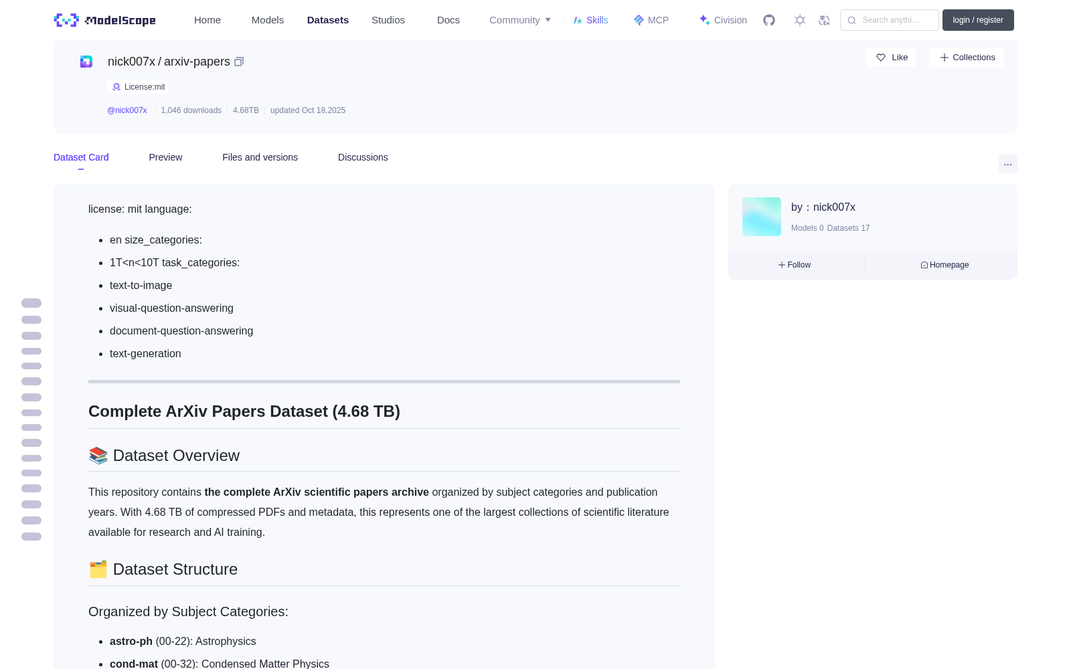This screenshot has width=1071, height=669.
Task: Click the "1,046 downloads" text
Action: pyautogui.click(x=191, y=110)
